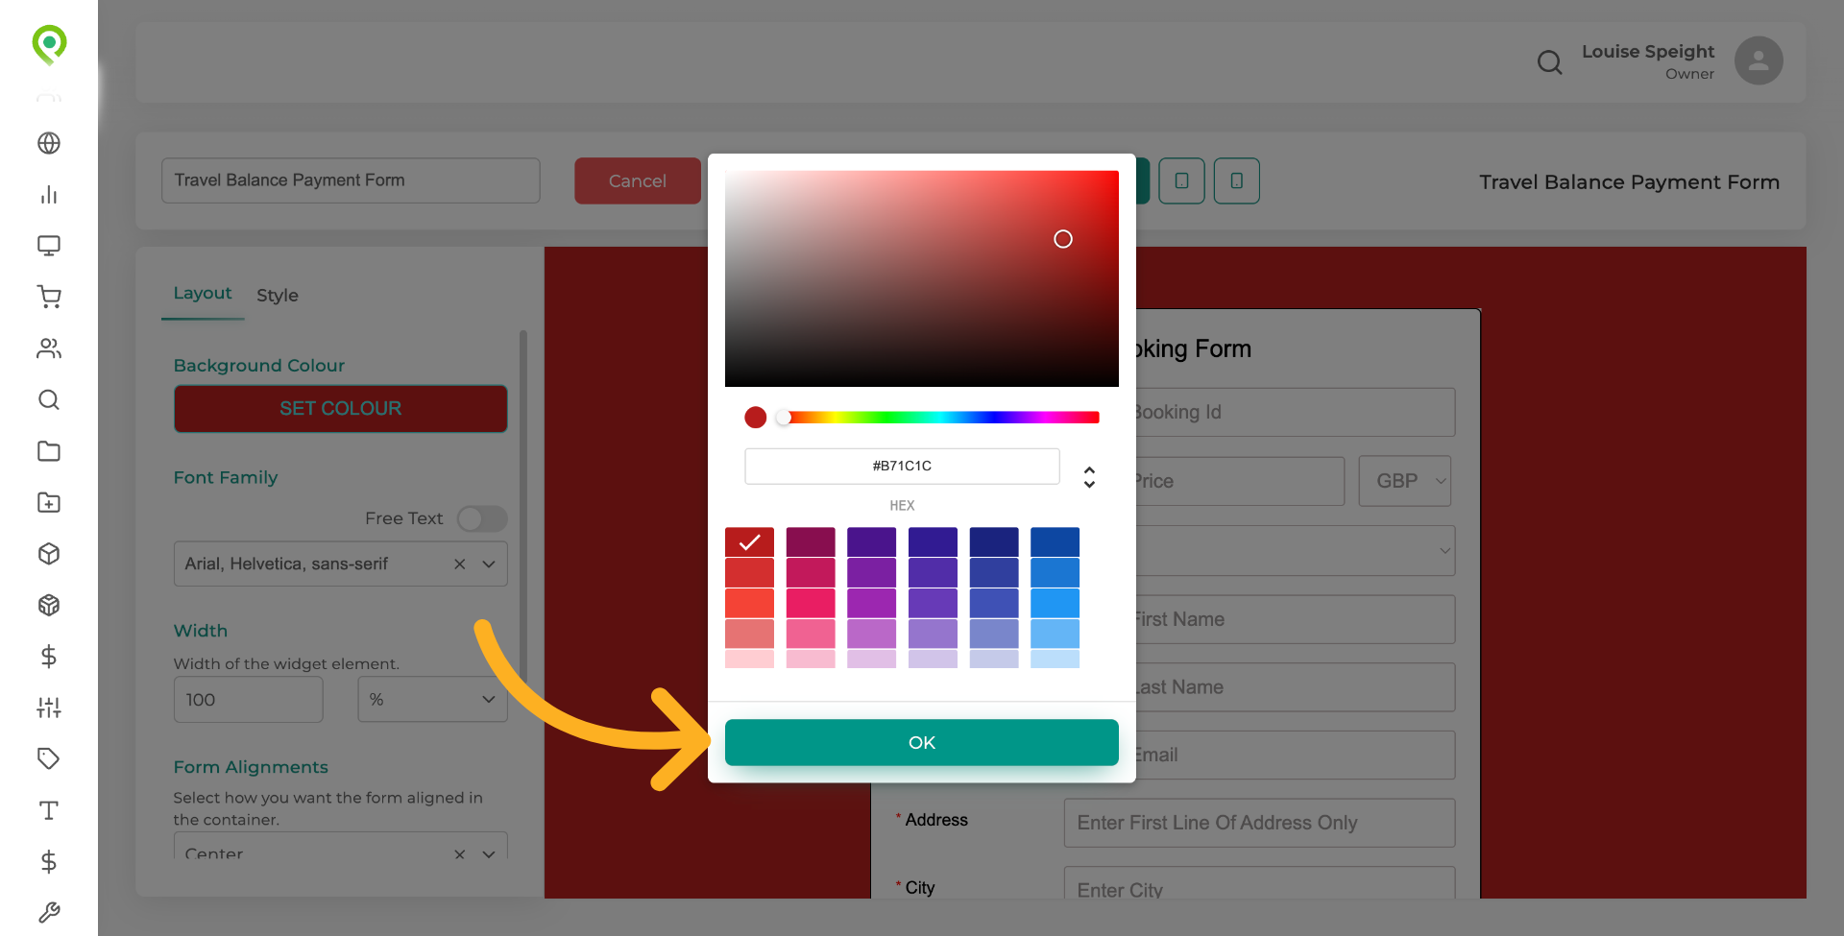Click the HEX value input field
The height and width of the screenshot is (936, 1844).
click(x=902, y=466)
